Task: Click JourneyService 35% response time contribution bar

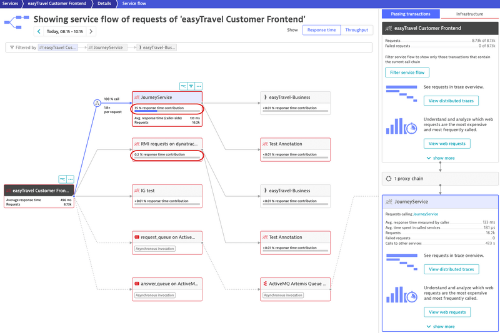Action: 167,111
